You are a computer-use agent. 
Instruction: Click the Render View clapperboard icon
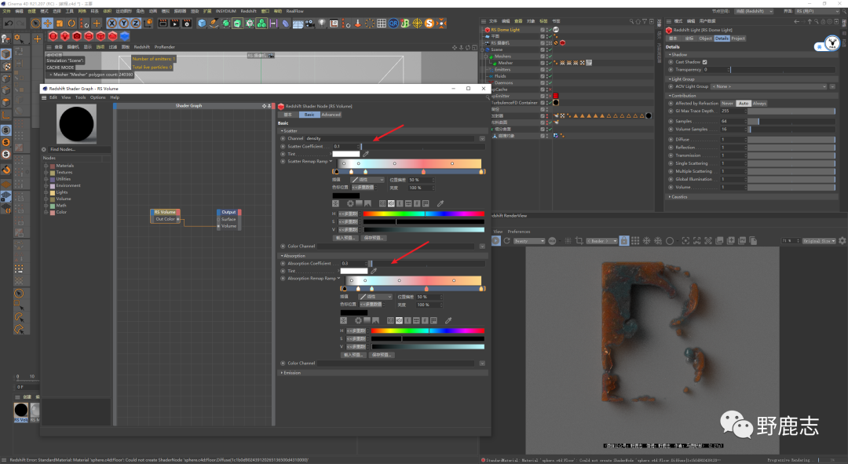click(163, 24)
